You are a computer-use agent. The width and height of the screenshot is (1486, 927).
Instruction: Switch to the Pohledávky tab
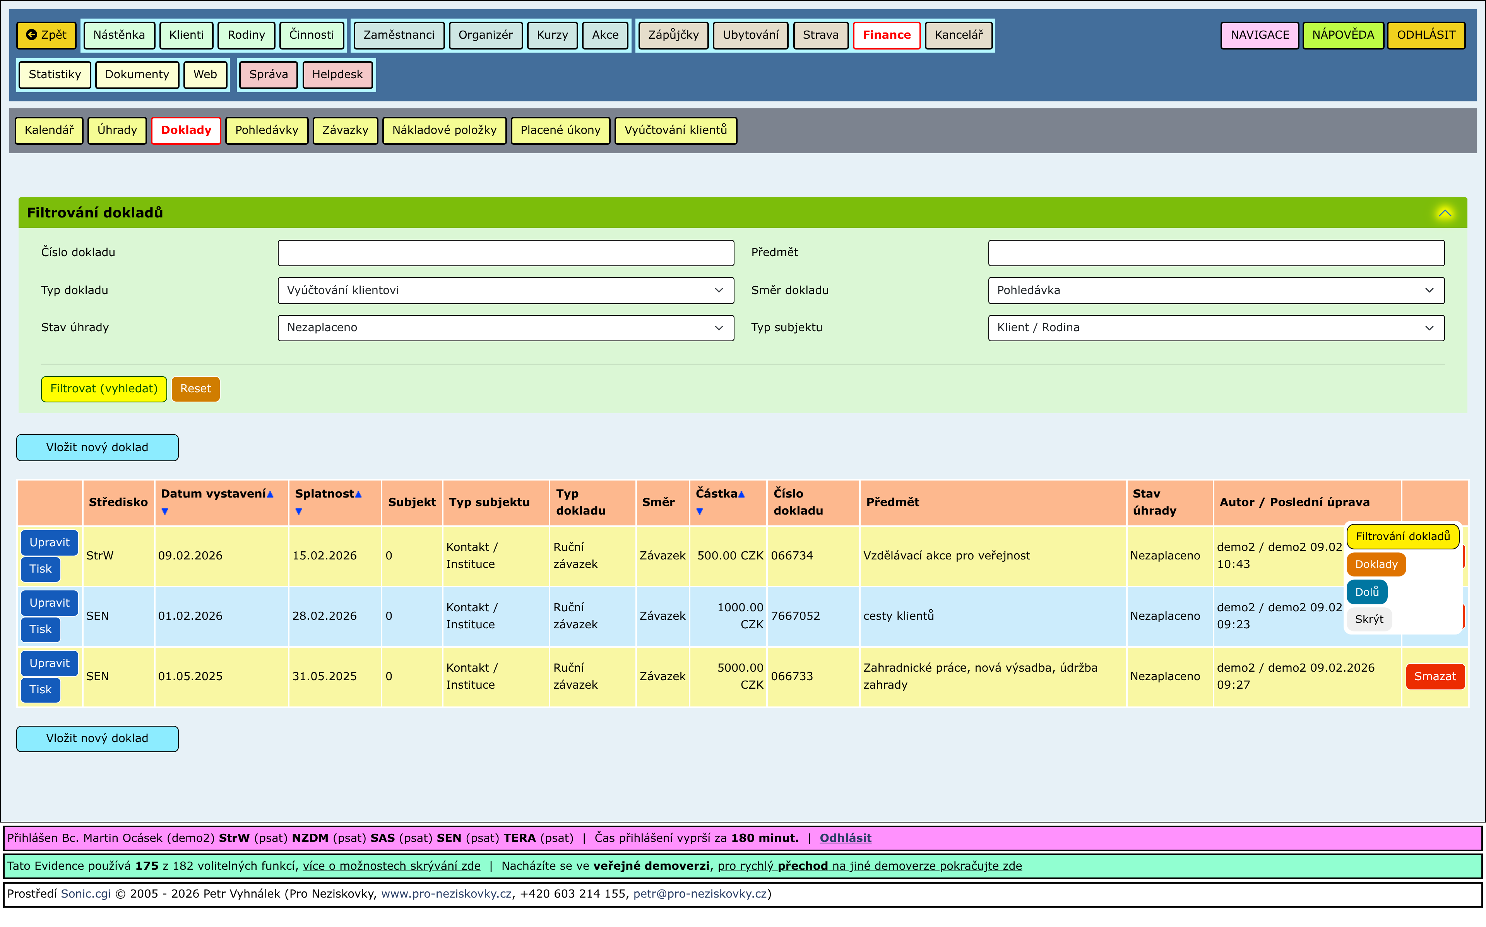(267, 130)
